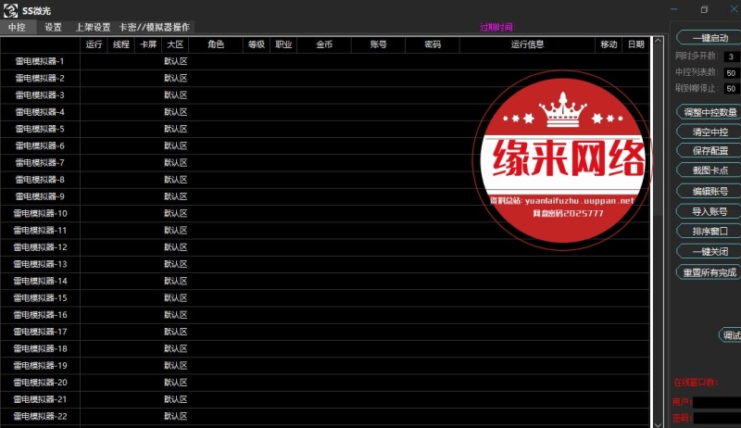Click 默认区 cell in 雷电模拟器-4 row

coord(175,112)
